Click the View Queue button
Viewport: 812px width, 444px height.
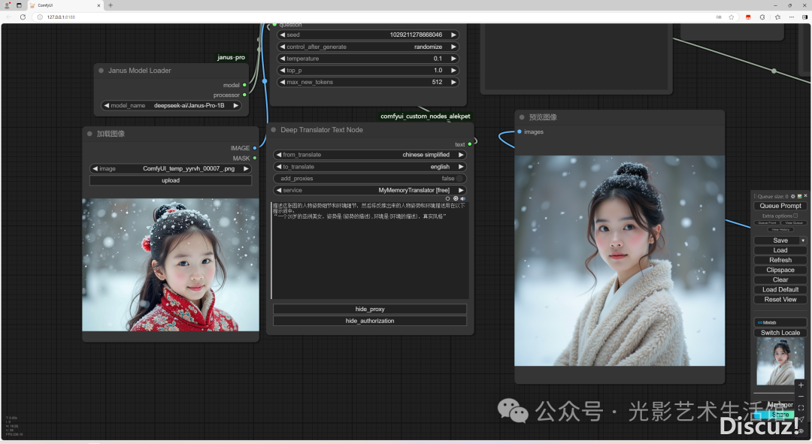[x=794, y=223]
